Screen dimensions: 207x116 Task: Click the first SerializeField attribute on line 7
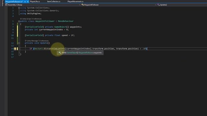click(x=34, y=27)
